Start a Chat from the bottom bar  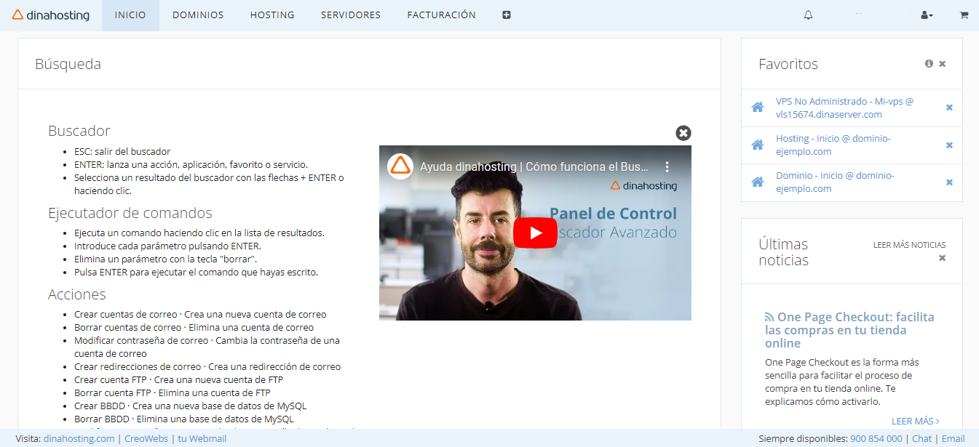click(921, 438)
